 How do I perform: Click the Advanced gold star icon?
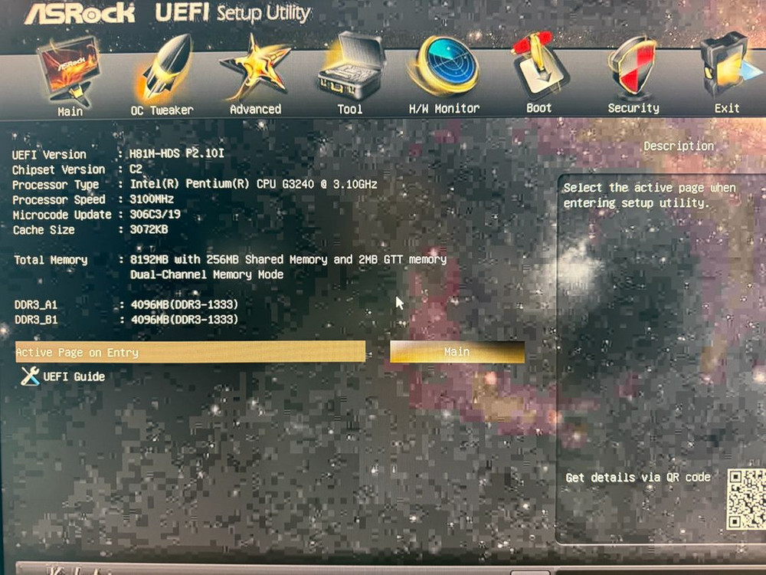click(x=256, y=69)
